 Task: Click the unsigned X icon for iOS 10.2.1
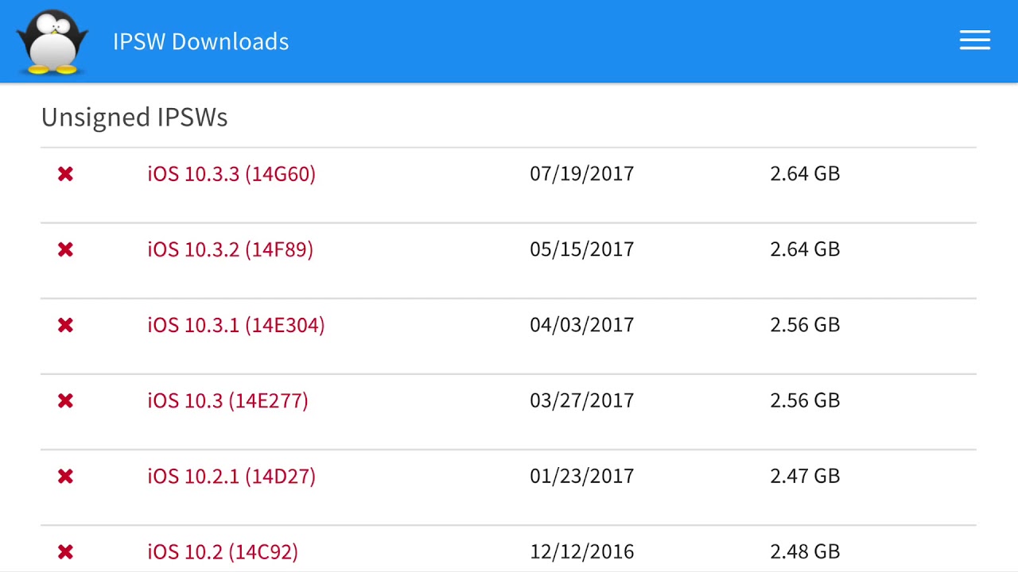pos(65,476)
